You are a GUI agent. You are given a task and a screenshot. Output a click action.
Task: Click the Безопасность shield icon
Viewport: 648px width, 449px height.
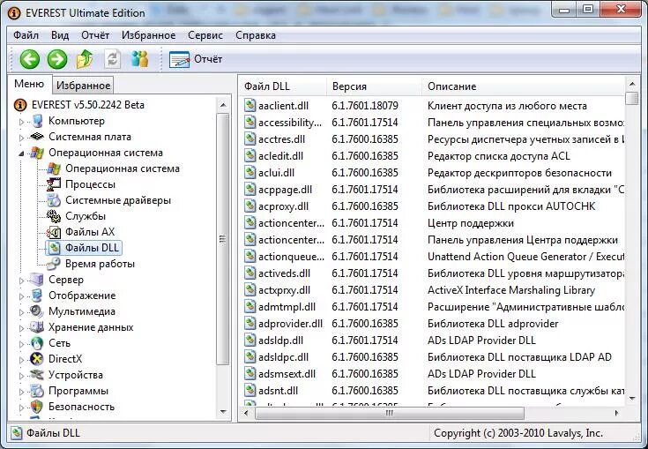[x=37, y=407]
